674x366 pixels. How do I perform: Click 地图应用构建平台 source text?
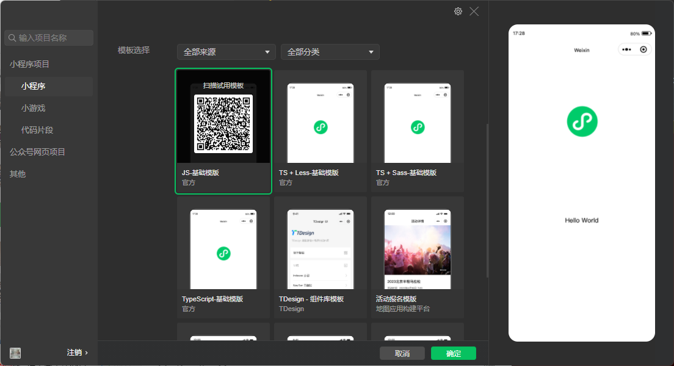click(x=403, y=309)
